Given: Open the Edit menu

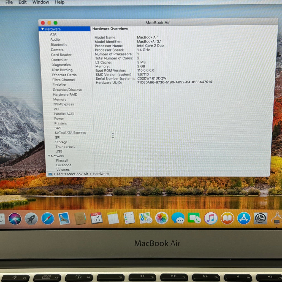Looking at the screenshot, I should (x=23, y=2).
